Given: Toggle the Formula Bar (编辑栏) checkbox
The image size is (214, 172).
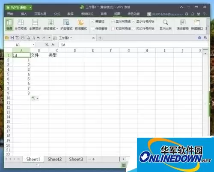Looking at the screenshot, I should pyautogui.click(x=92, y=21).
